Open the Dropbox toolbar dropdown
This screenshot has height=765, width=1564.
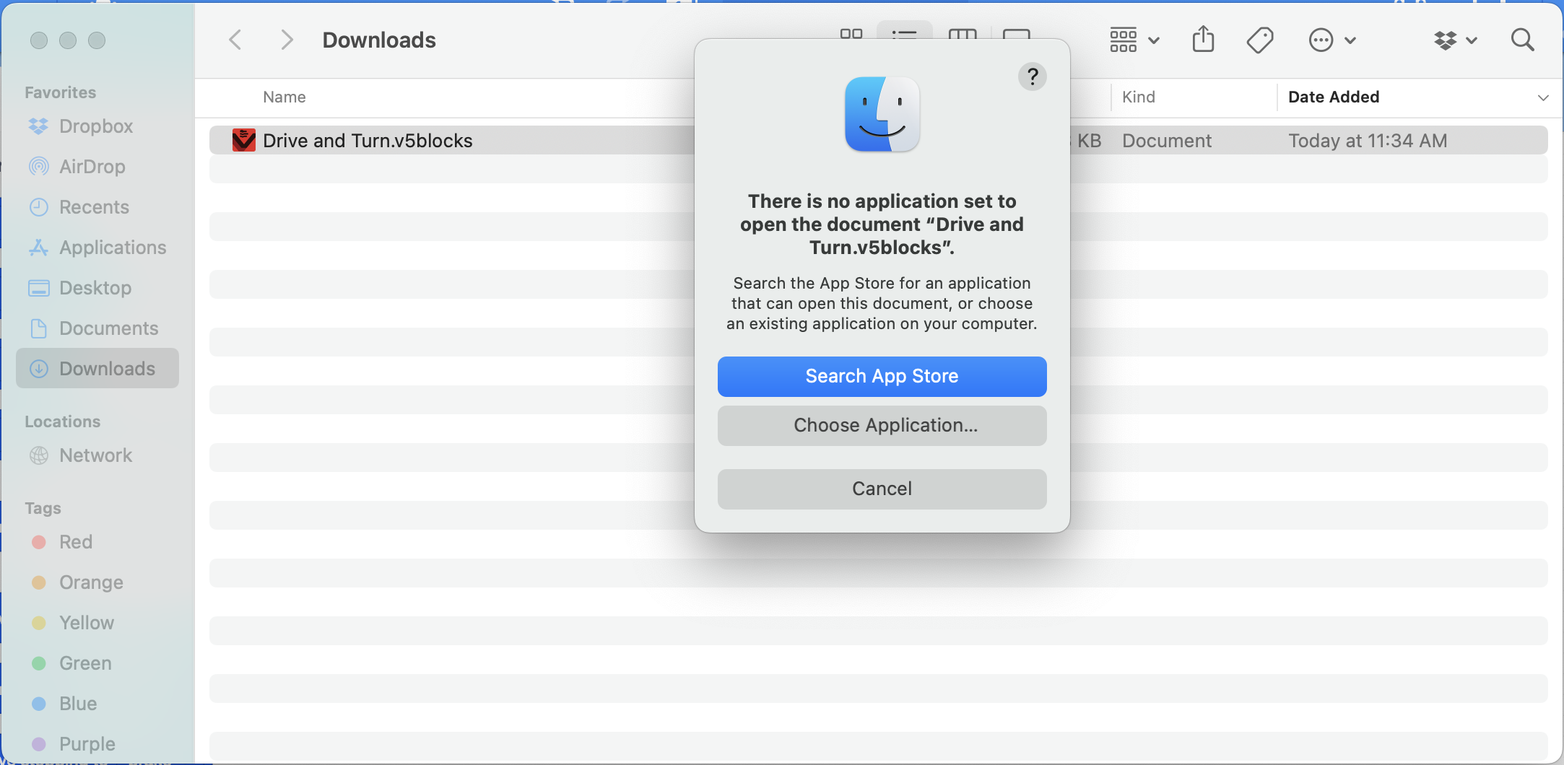[1455, 40]
